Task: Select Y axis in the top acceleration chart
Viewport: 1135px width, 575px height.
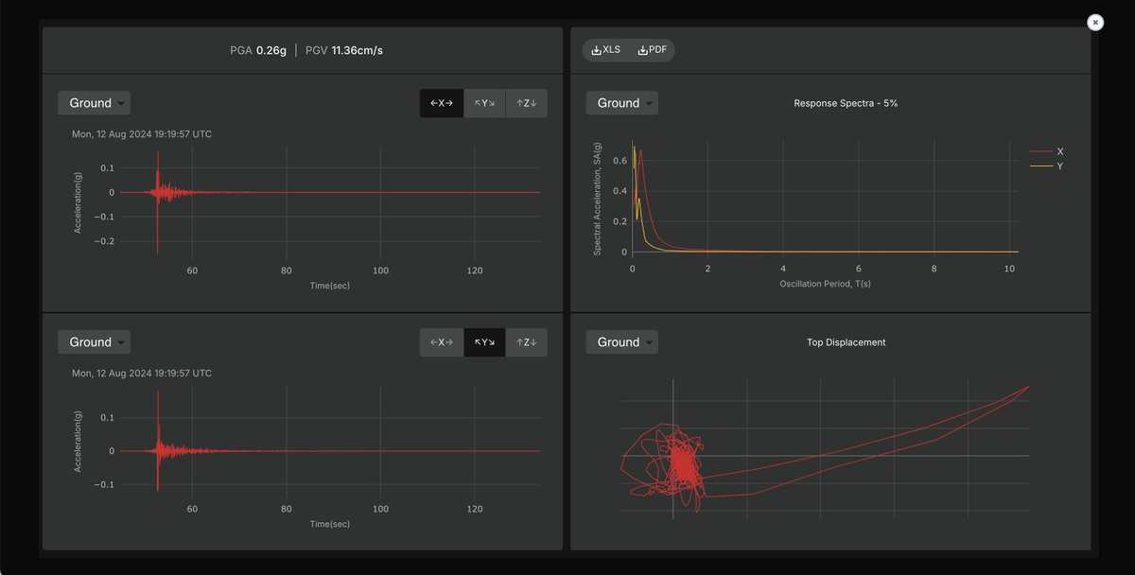Action: click(484, 103)
